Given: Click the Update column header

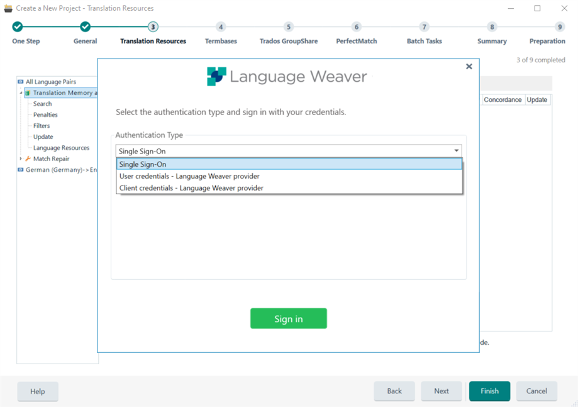Looking at the screenshot, I should 536,99.
